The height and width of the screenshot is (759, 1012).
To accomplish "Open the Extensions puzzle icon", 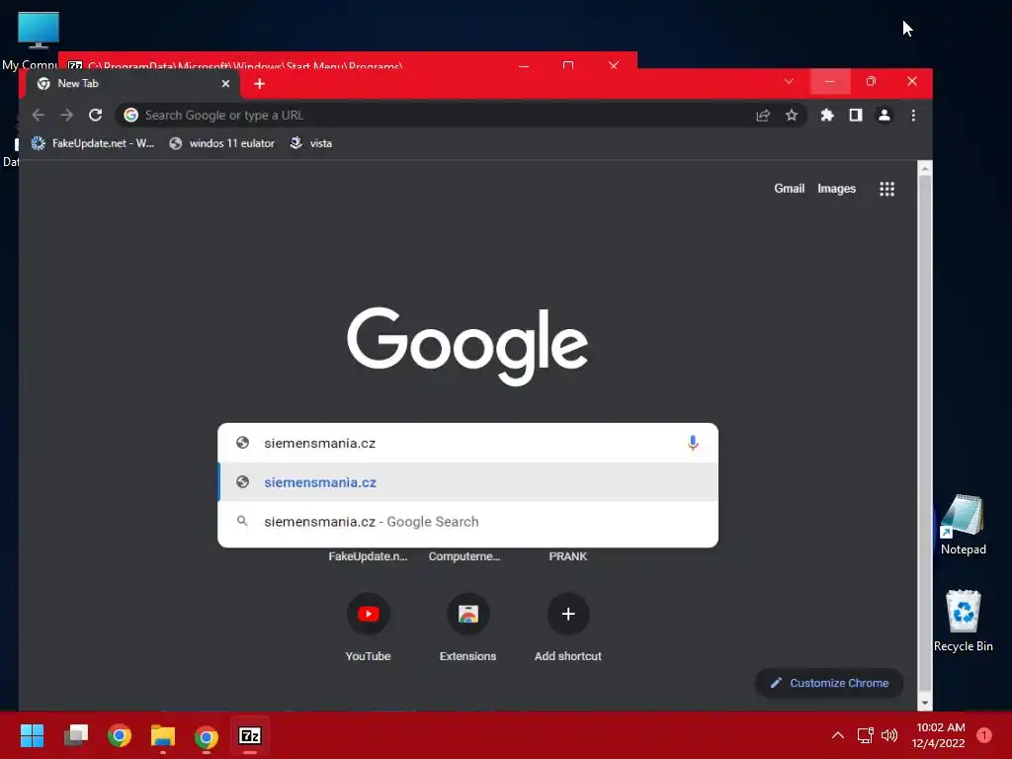I will pos(827,116).
